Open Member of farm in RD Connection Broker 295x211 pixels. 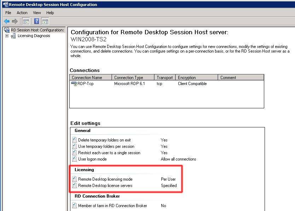point(112,206)
